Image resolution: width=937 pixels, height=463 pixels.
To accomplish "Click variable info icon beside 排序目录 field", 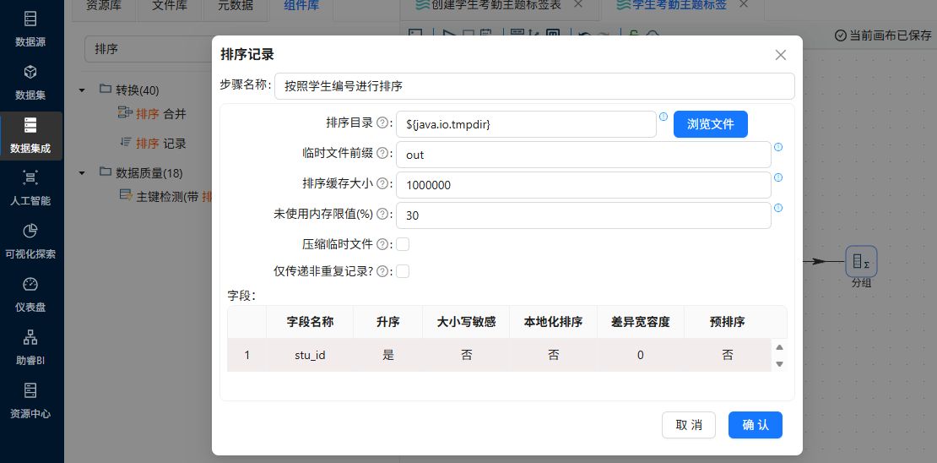I will [663, 117].
